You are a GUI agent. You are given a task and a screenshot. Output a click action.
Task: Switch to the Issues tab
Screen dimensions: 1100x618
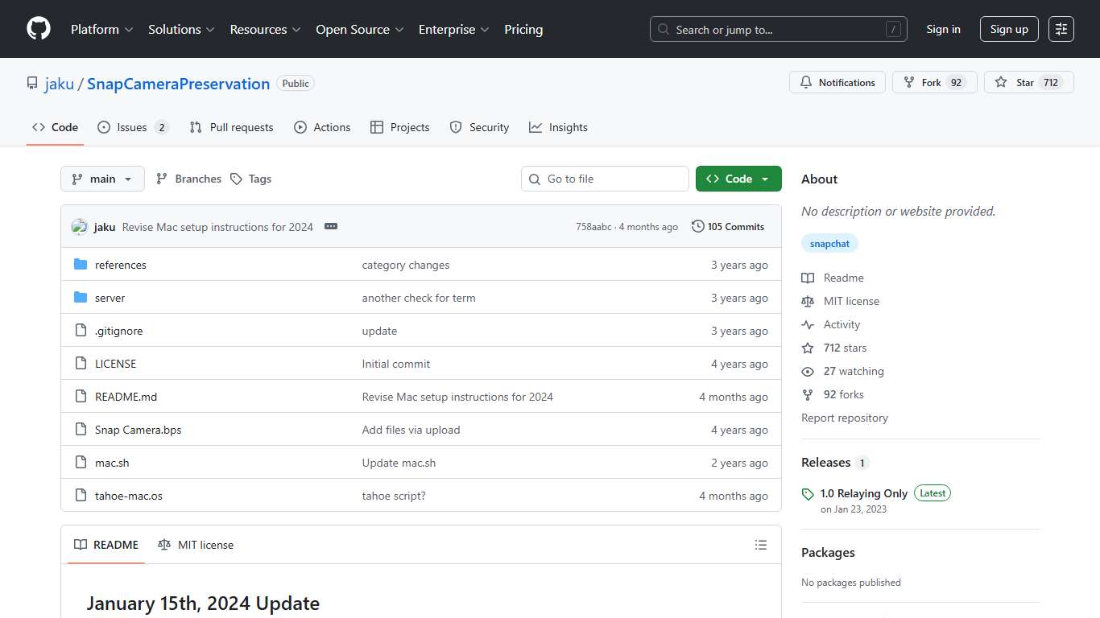point(133,127)
